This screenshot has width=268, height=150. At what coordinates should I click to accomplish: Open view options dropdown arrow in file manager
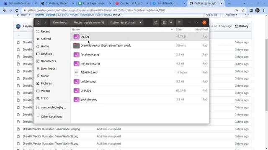coord(171,22)
